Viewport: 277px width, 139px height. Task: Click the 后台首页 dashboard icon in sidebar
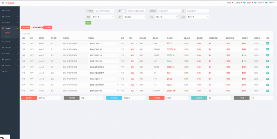[x=3, y=11]
